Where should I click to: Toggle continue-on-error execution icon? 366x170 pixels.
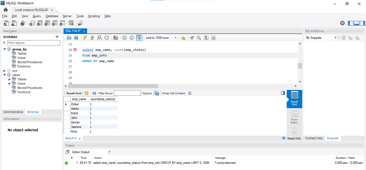tap(115, 37)
